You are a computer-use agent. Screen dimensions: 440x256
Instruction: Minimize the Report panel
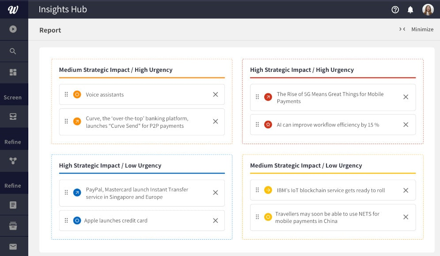pyautogui.click(x=417, y=30)
